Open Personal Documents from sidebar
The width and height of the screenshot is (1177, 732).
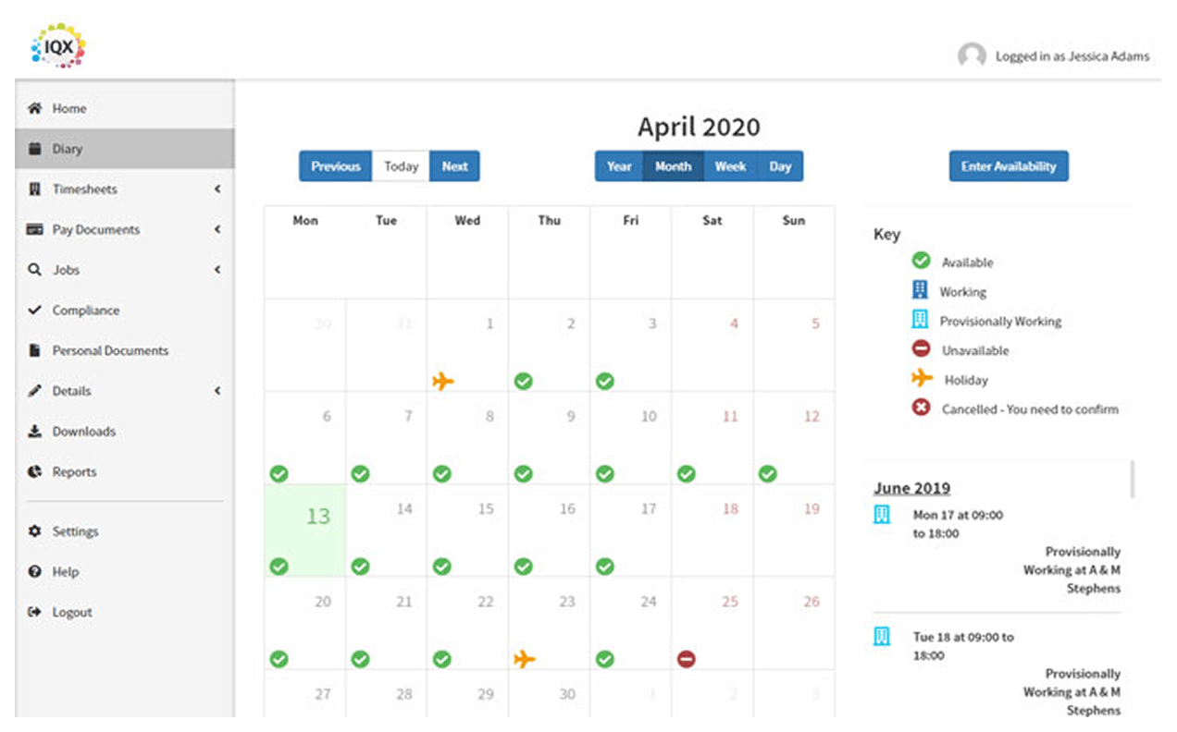(x=110, y=351)
